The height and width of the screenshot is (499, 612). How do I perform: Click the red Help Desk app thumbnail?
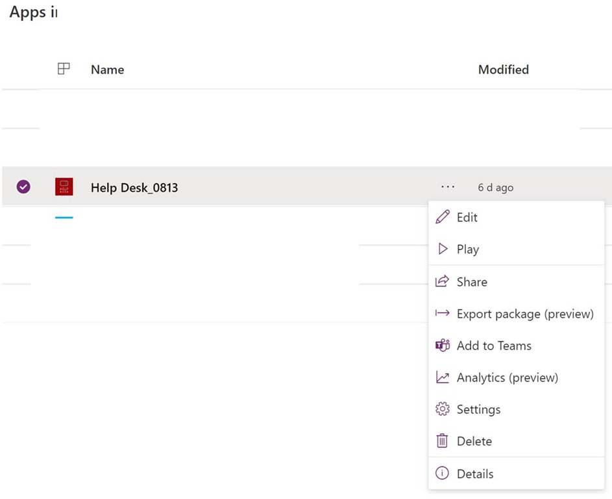64,187
